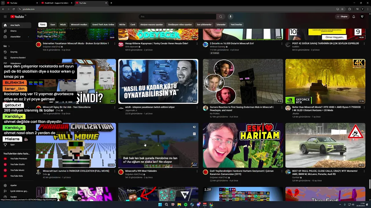This screenshot has width=371, height=208.
Task: Open Discord from the taskbar
Action: click(198, 205)
